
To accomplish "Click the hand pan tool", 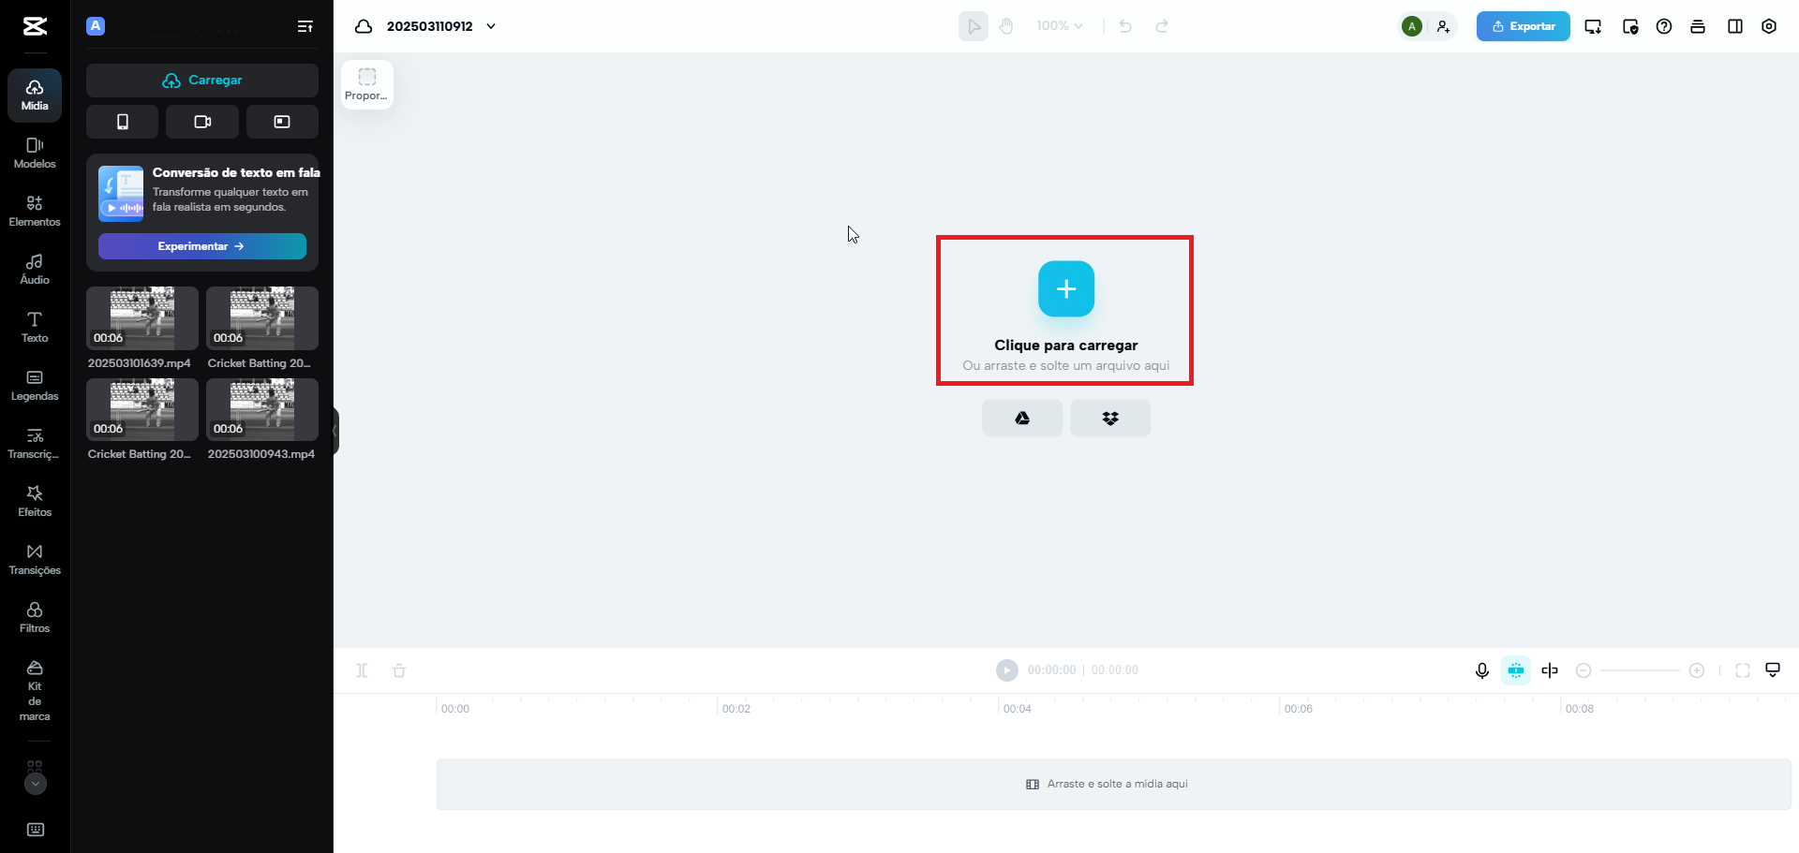I will pos(1006,26).
